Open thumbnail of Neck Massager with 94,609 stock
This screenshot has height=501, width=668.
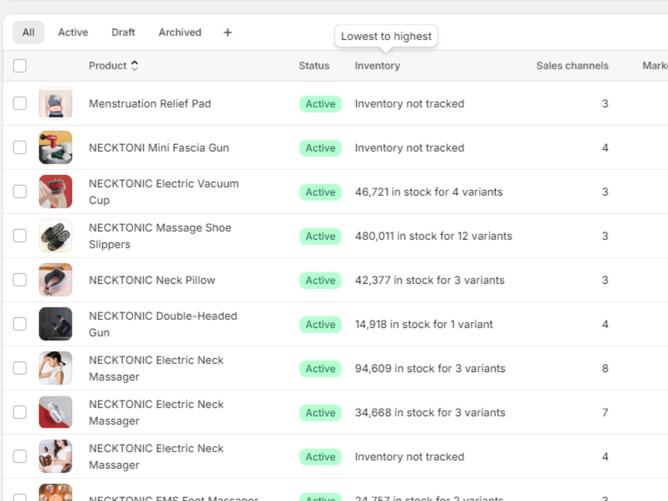pyautogui.click(x=55, y=368)
